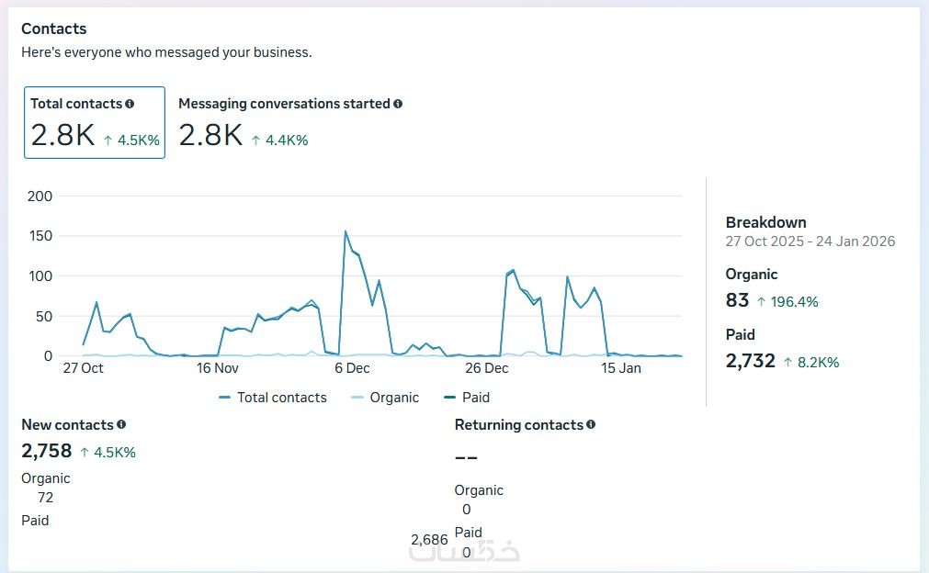
Task: Click the New contacts total 2,758
Action: [x=47, y=451]
